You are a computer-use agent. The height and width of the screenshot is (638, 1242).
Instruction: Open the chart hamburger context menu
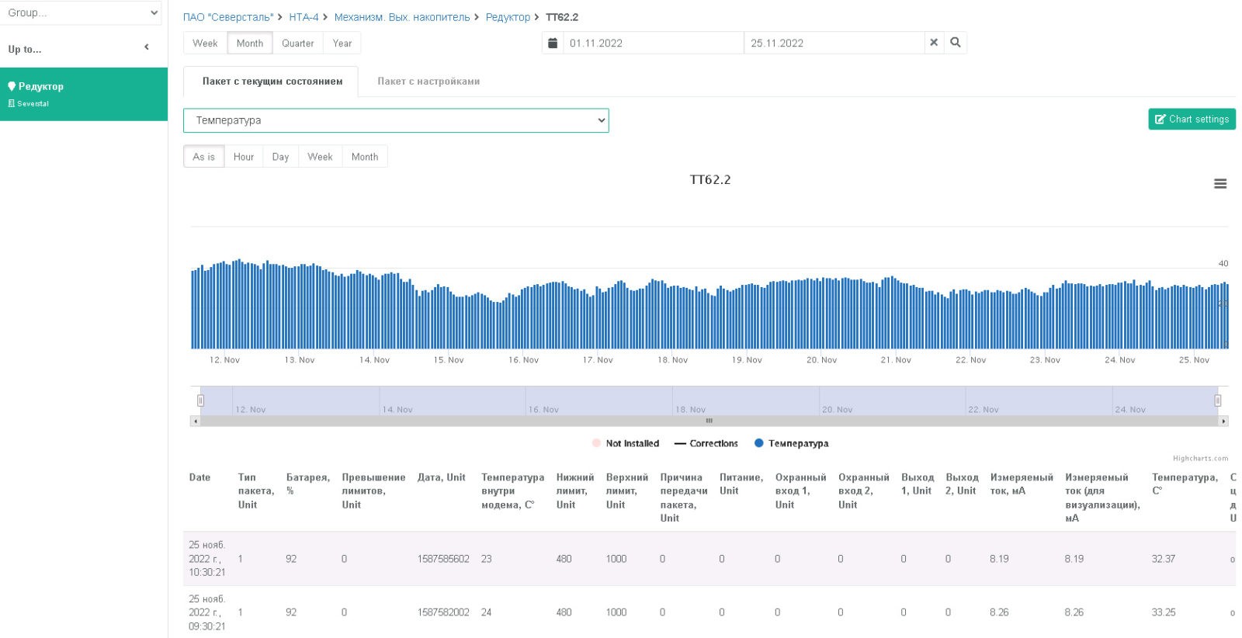pyautogui.click(x=1220, y=184)
